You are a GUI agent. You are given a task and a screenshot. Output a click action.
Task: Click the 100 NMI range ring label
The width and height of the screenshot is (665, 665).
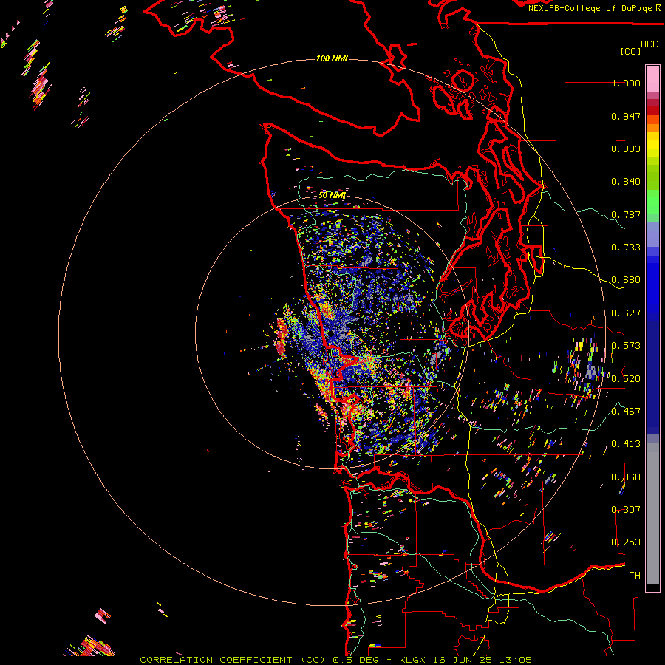click(x=332, y=58)
